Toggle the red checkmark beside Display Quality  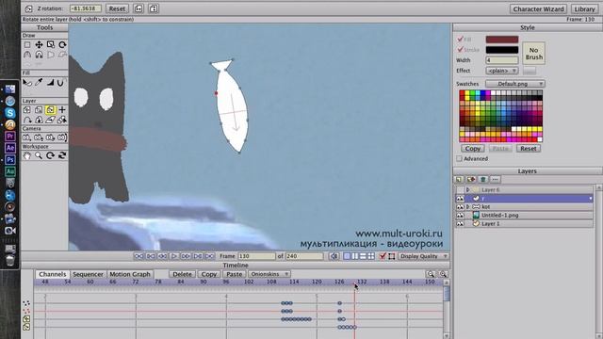[x=383, y=256]
